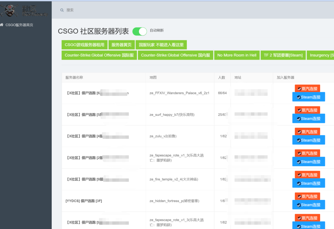Select the TF 2 军团要塞[Steam] tab
Image resolution: width=334 pixels, height=229 pixels.
tap(283, 55)
